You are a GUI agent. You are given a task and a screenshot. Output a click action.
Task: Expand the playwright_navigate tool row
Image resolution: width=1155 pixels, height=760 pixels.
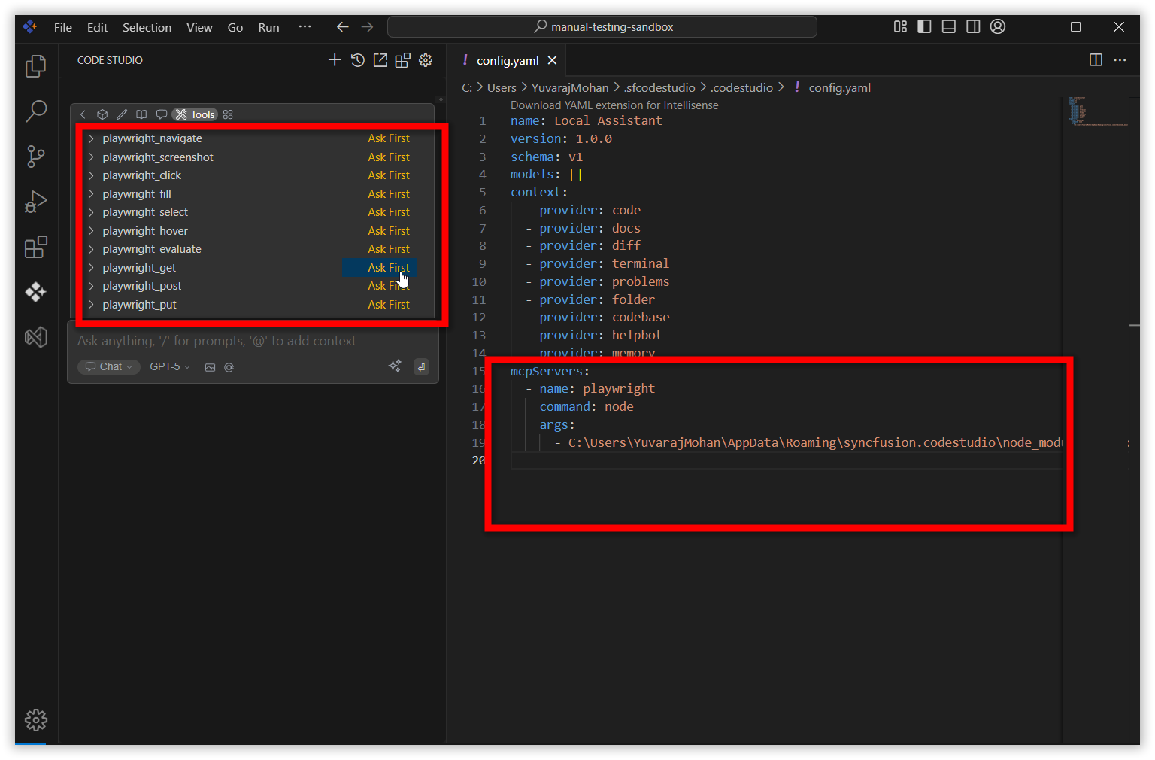click(x=91, y=138)
